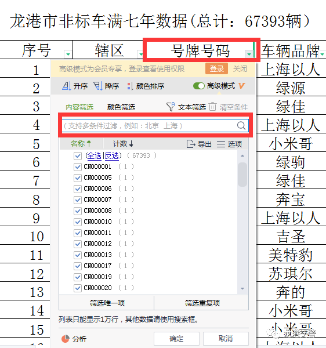Open 颜色排序 color sort
The height and width of the screenshot is (348, 326).
pos(146,86)
